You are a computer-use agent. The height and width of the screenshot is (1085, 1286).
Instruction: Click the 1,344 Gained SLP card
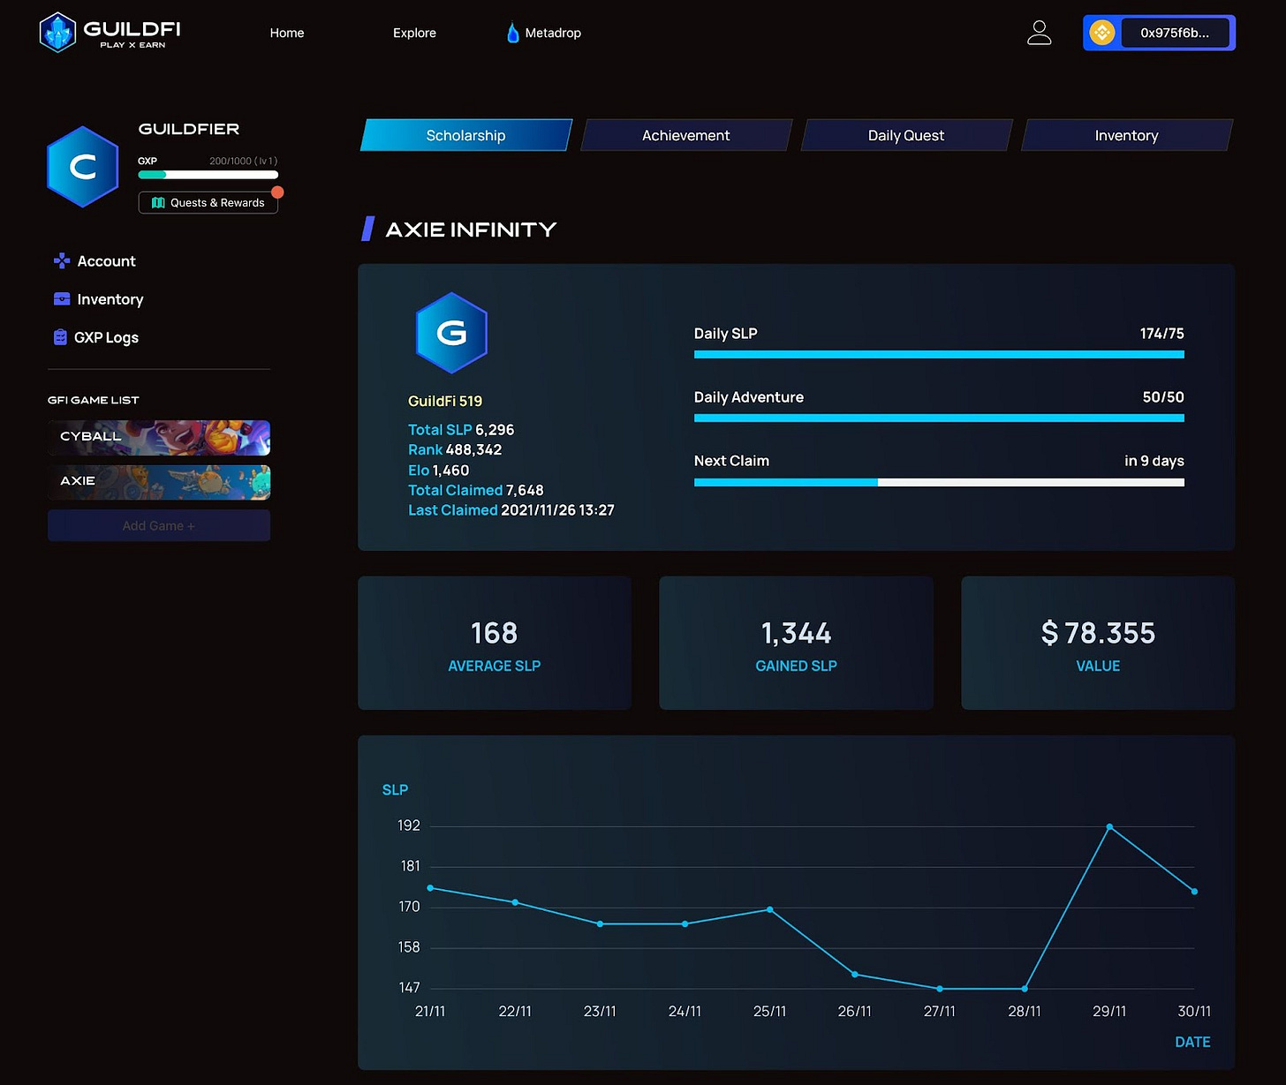(x=796, y=643)
